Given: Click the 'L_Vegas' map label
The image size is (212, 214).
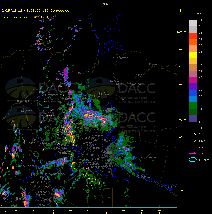Looking at the screenshot, I should point(30,143).
